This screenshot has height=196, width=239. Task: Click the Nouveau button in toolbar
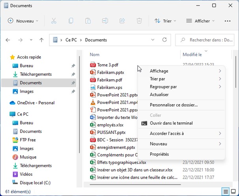point(23,21)
